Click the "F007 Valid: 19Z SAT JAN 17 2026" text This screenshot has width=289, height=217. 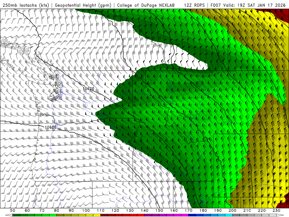pos(248,5)
